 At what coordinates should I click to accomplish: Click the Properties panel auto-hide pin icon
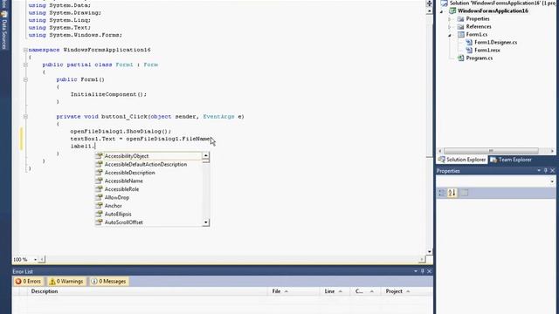coord(545,171)
